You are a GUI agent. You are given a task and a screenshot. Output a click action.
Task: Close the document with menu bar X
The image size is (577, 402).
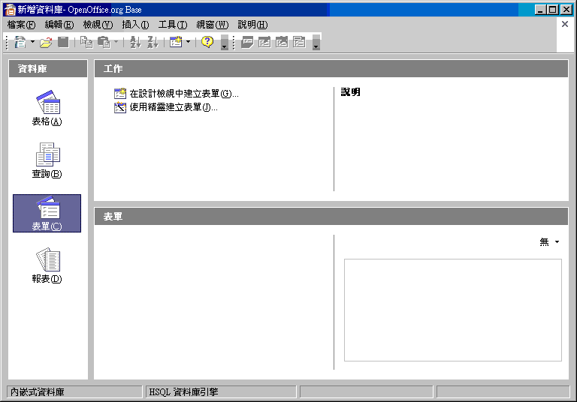click(565, 24)
